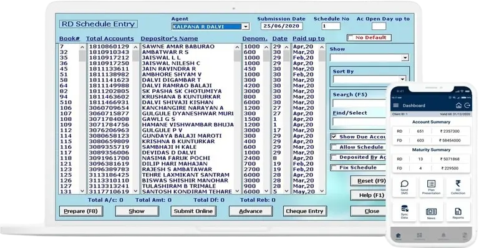Select account number 3060709654

click(109, 108)
